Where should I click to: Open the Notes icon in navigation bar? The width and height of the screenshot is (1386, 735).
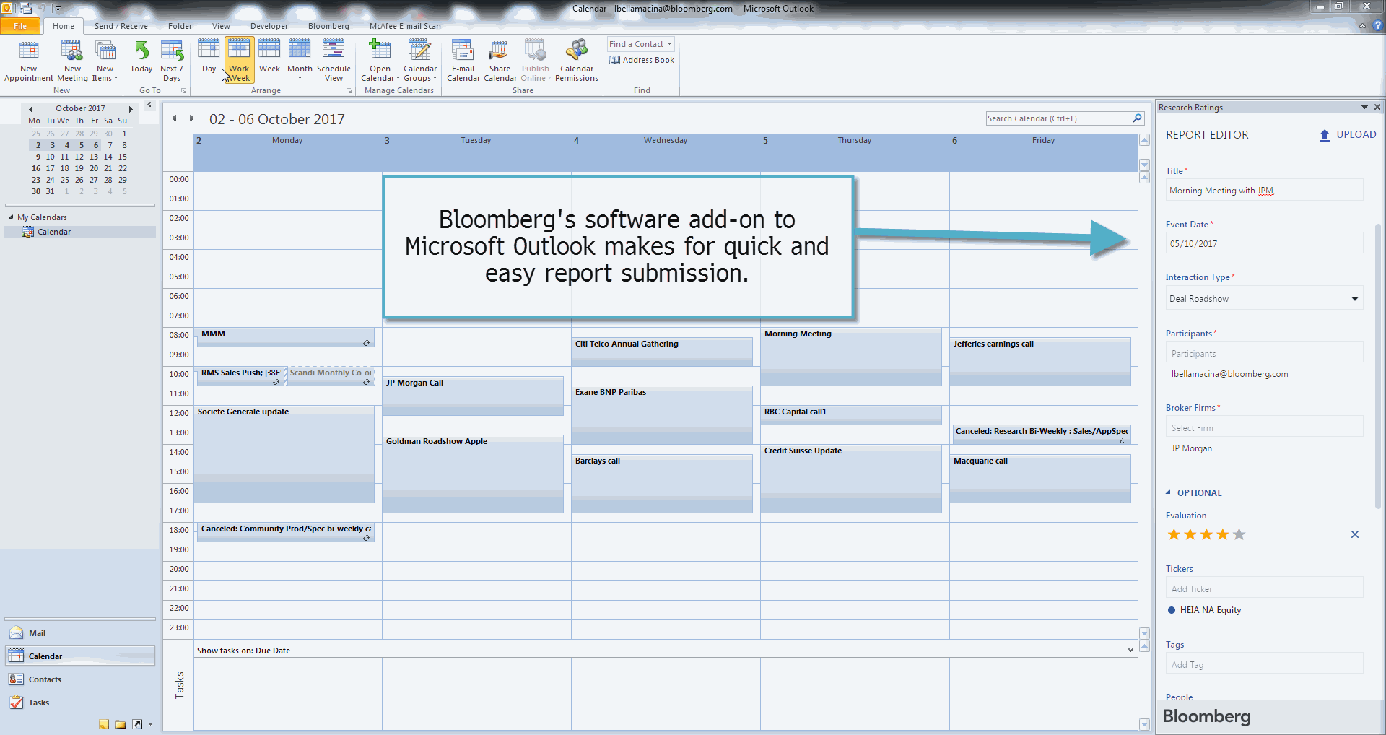(x=104, y=724)
